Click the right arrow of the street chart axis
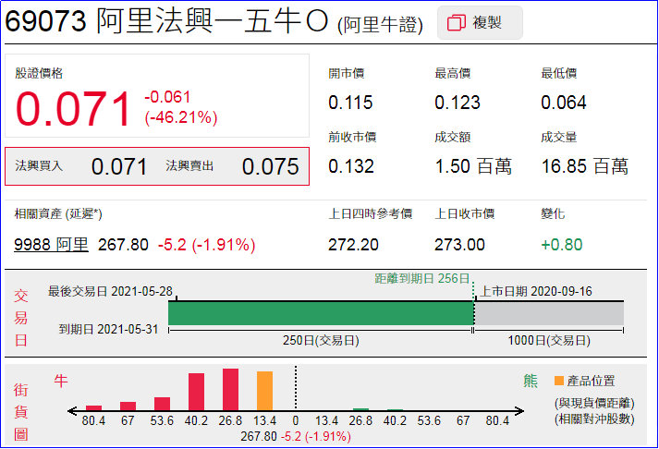Viewport: 659px width, 449px height. [x=519, y=411]
